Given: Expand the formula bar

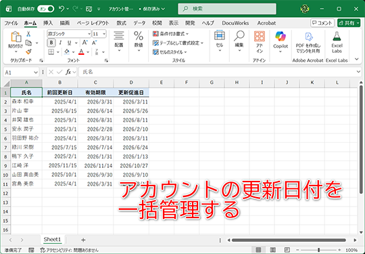Looking at the screenshot, I should pyautogui.click(x=358, y=72).
